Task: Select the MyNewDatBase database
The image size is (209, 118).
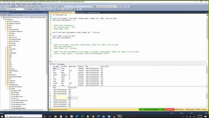Action: (x=13, y=71)
